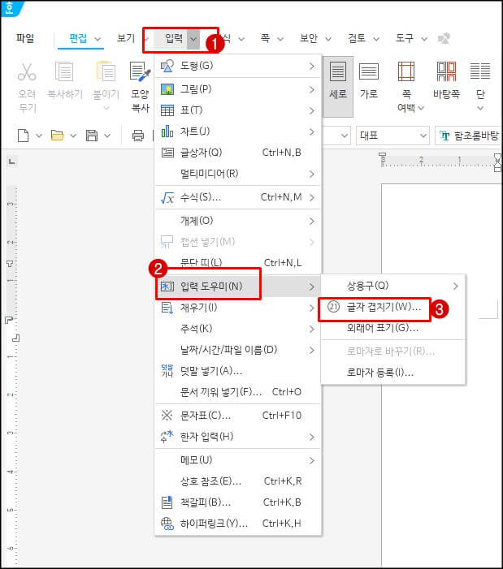This screenshot has height=569, width=503.
Task: Click the horizontal ruler above the page
Action: pos(440,161)
